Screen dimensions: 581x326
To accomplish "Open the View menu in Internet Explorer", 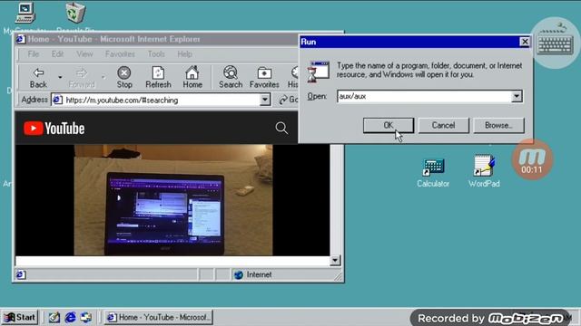I will point(84,54).
